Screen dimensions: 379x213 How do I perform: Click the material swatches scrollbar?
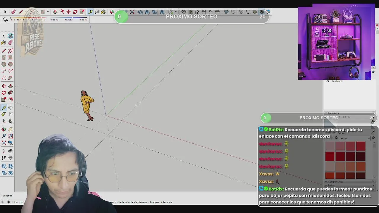pyautogui.click(x=374, y=160)
